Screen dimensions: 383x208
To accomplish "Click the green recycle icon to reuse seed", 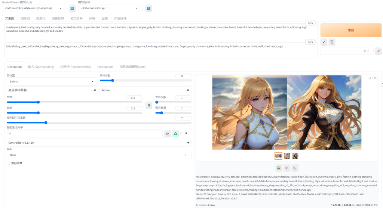I will (175, 134).
